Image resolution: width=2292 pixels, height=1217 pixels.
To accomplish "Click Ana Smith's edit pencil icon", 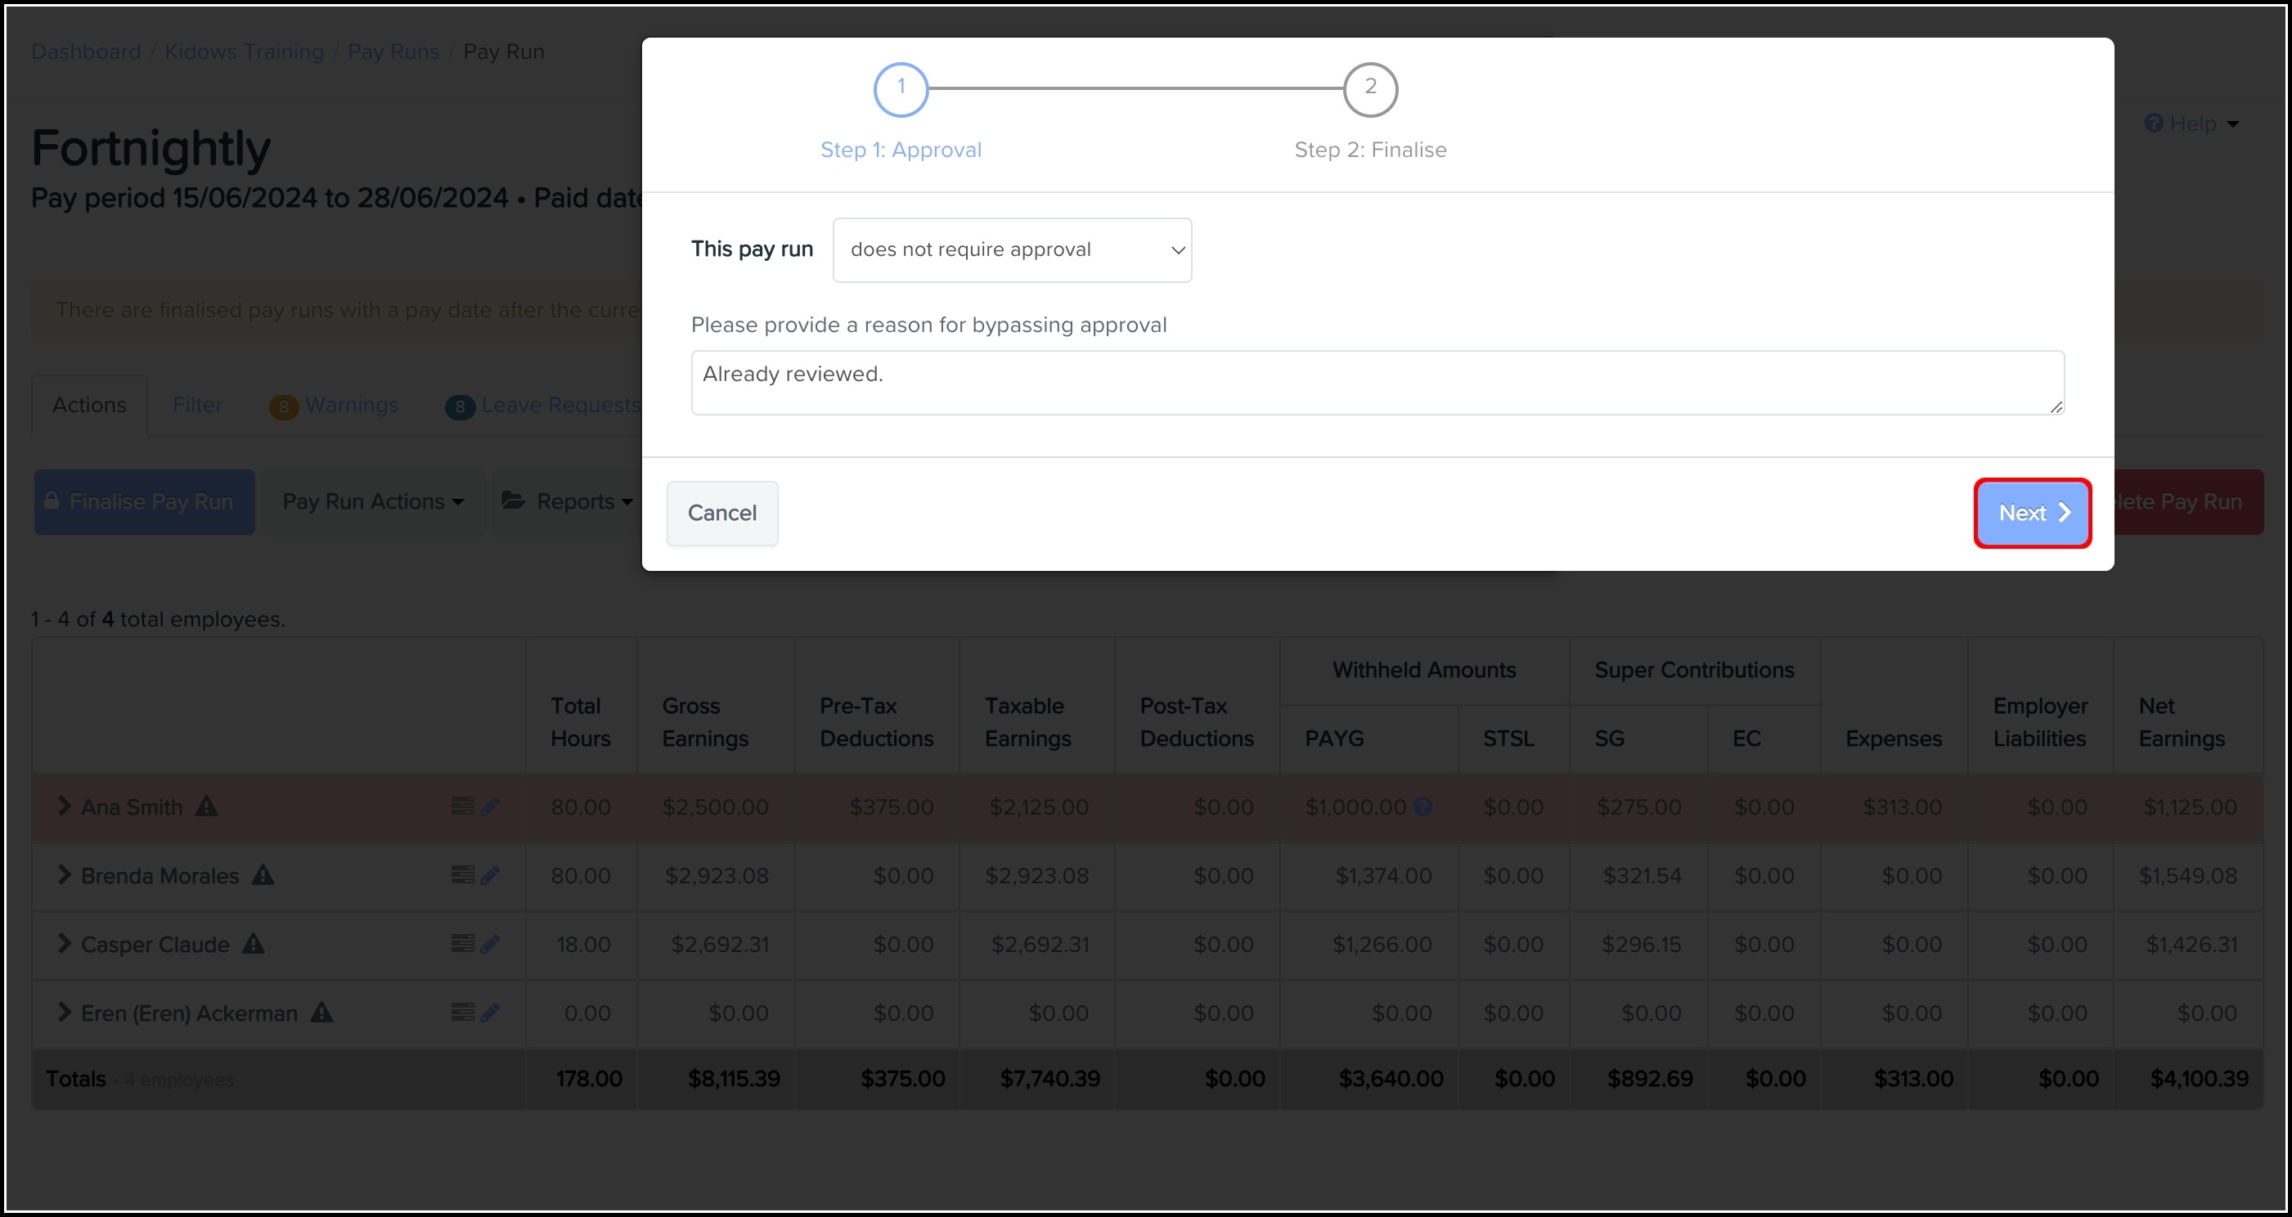I will (x=490, y=807).
